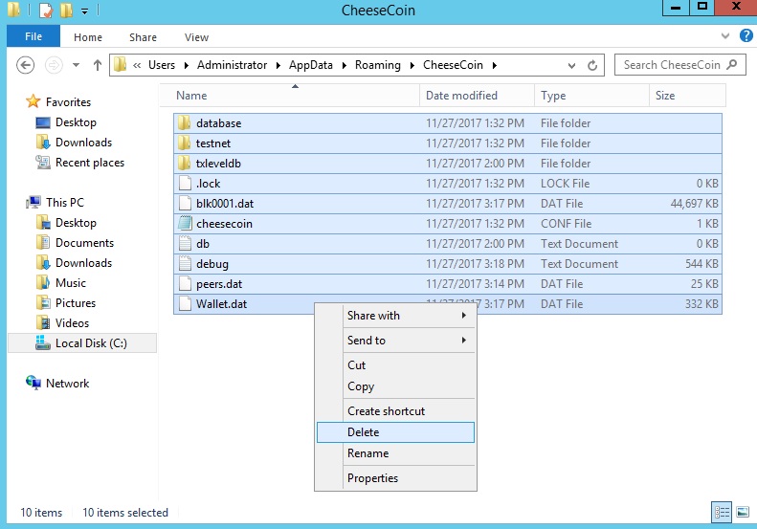Expand arrow after Users breadcrumb

click(x=186, y=65)
